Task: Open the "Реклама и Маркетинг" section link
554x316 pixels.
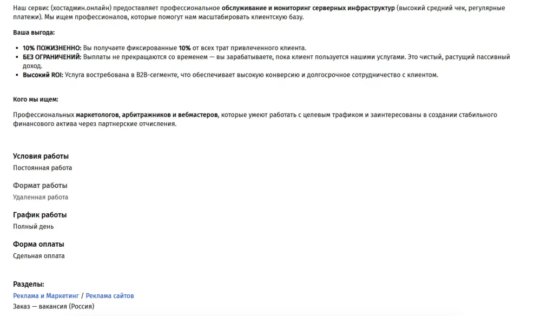Action: (45, 296)
